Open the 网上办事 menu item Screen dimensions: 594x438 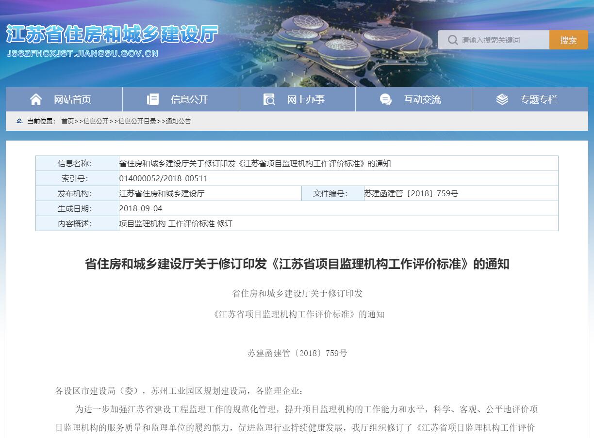(297, 99)
